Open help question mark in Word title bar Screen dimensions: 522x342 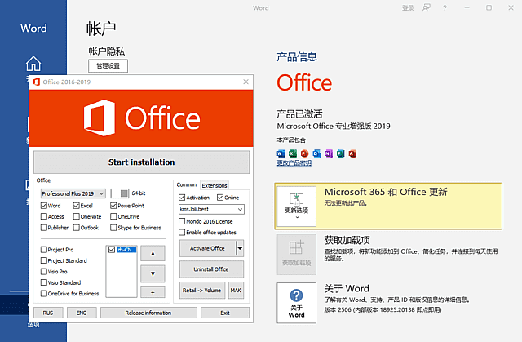pos(445,8)
